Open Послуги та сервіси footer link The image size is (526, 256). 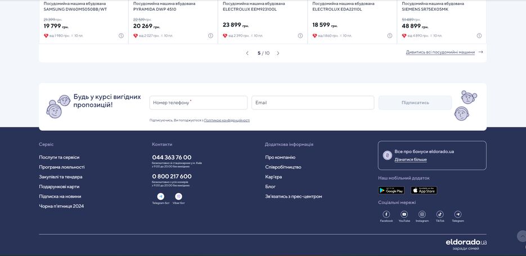(x=60, y=157)
